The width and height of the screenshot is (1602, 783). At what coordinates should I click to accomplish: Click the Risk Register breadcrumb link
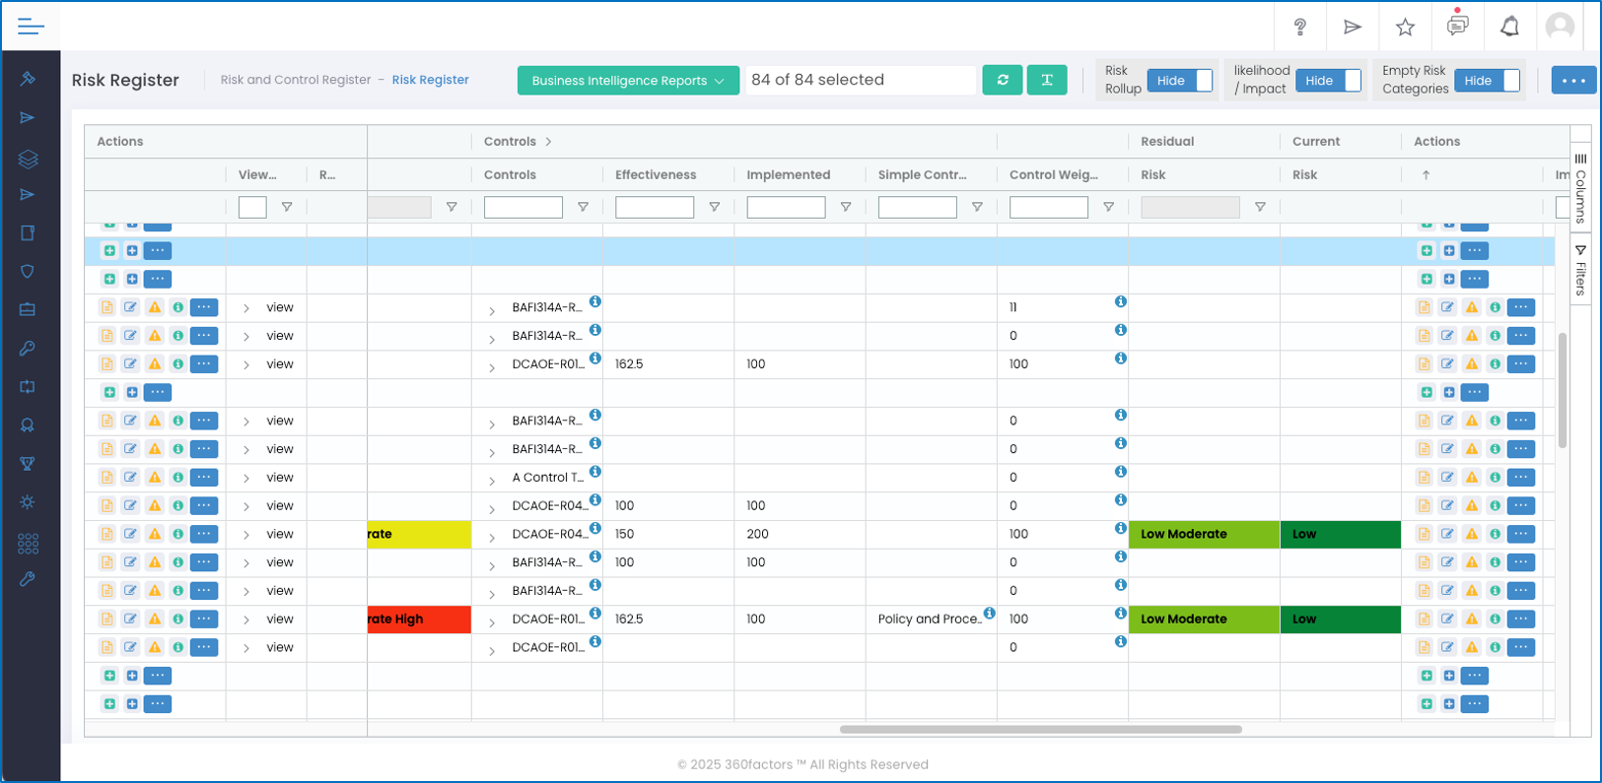(x=431, y=80)
